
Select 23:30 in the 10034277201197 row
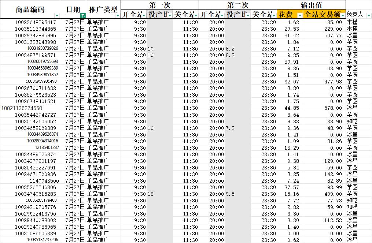269,161
